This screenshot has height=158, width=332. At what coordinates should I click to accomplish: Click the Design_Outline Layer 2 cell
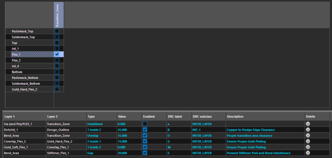[x=66, y=130]
